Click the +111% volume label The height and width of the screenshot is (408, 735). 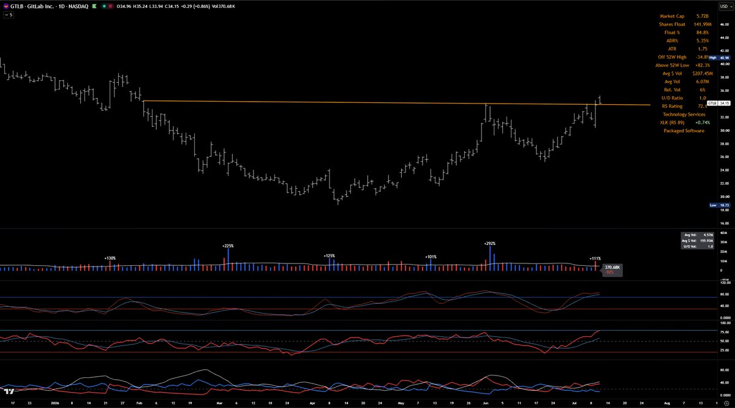tap(595, 258)
